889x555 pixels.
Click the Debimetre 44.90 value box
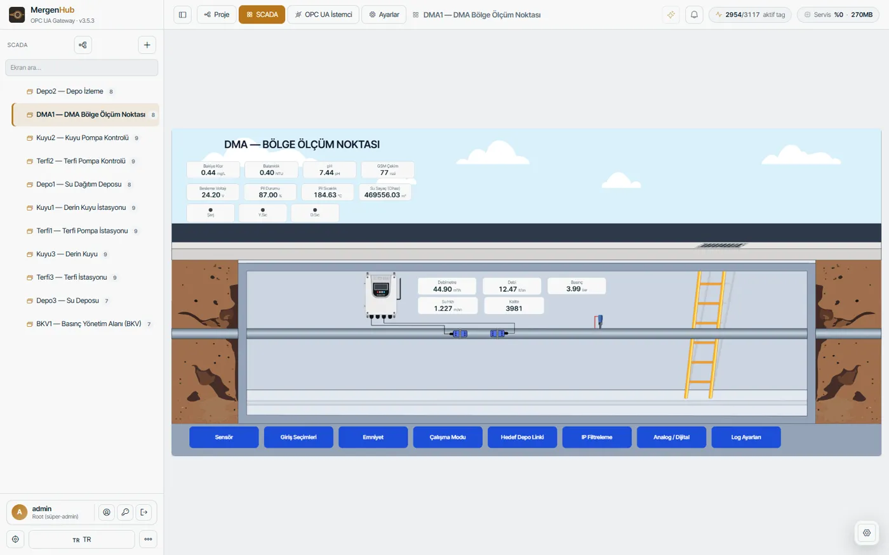tap(447, 286)
